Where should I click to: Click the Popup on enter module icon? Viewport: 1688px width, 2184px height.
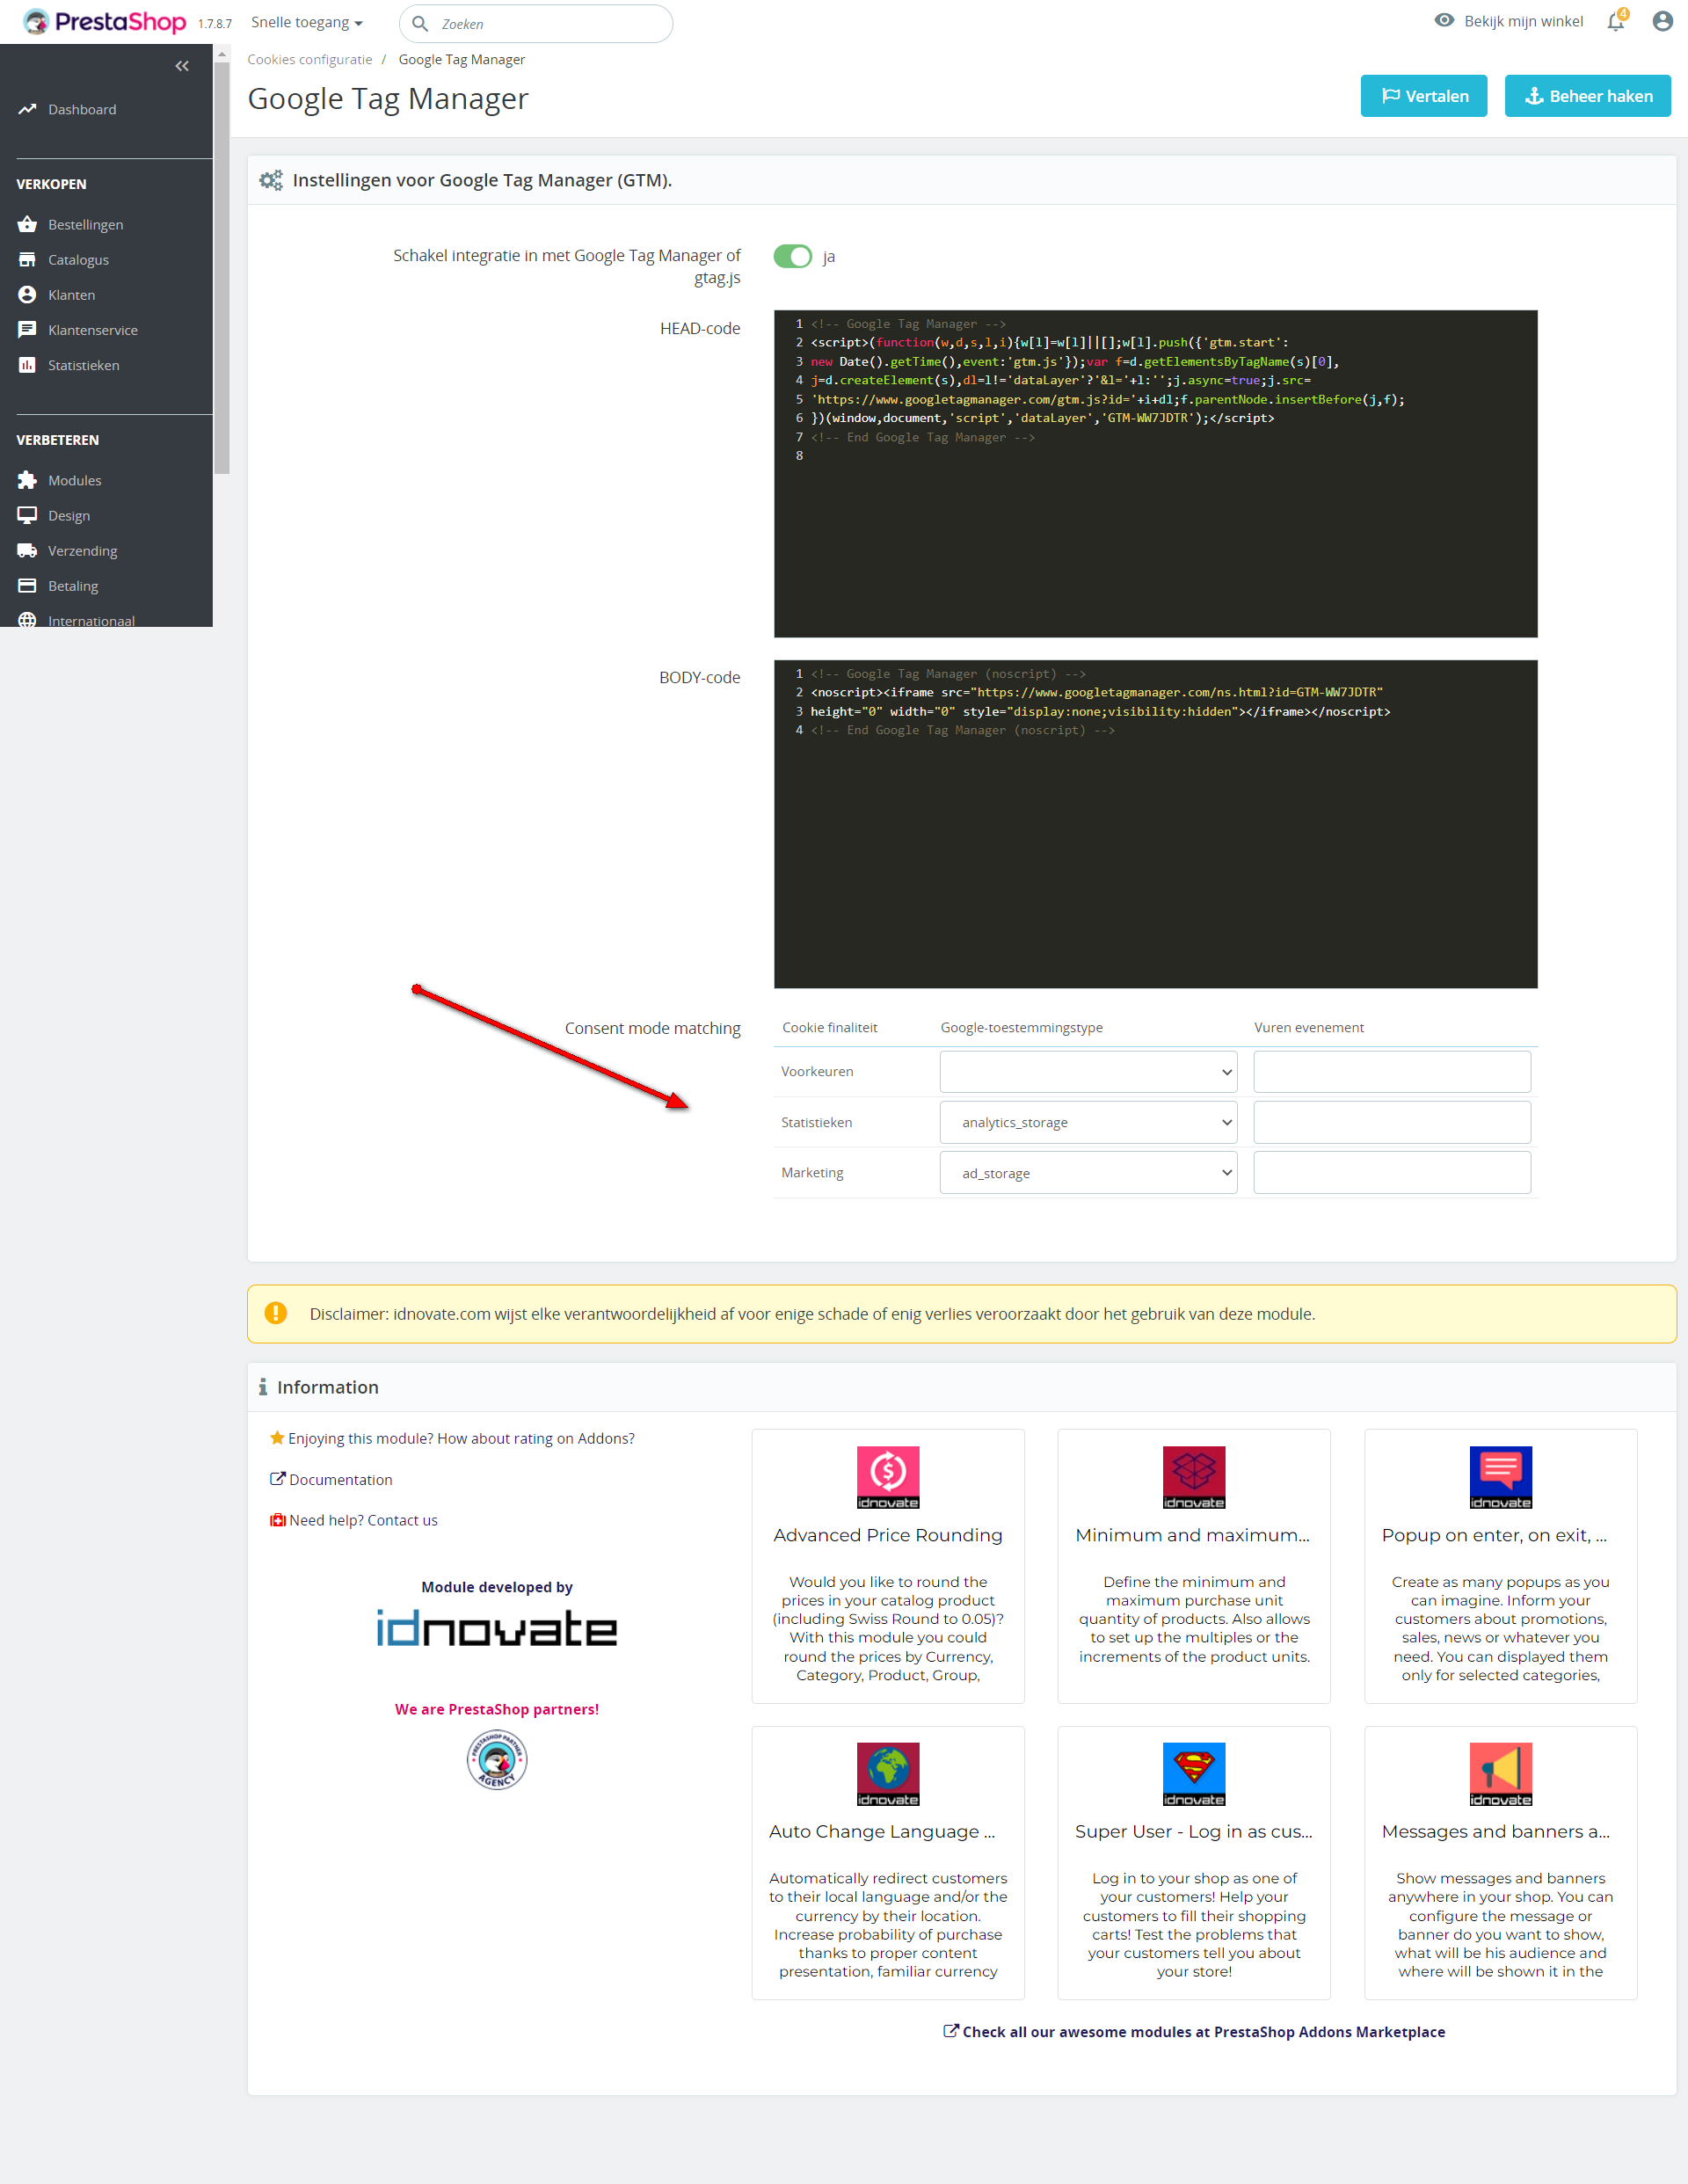[x=1500, y=1476]
